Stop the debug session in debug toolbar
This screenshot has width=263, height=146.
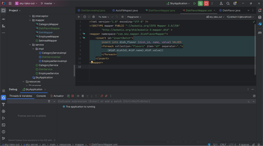[x=73, y=96]
